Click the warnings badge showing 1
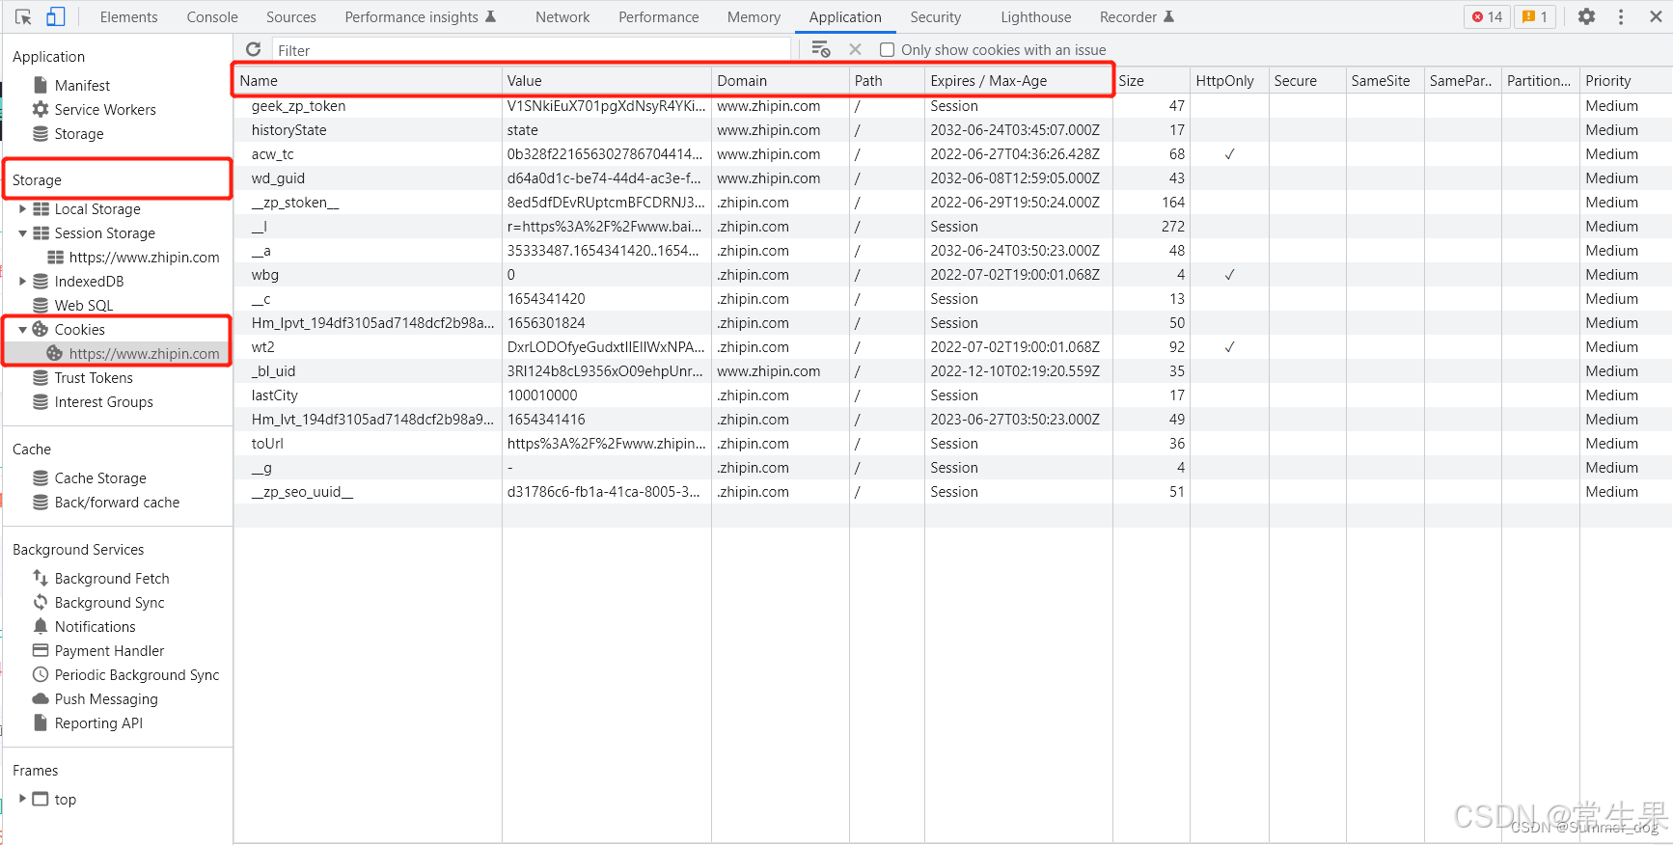1673x845 pixels. point(1534,16)
